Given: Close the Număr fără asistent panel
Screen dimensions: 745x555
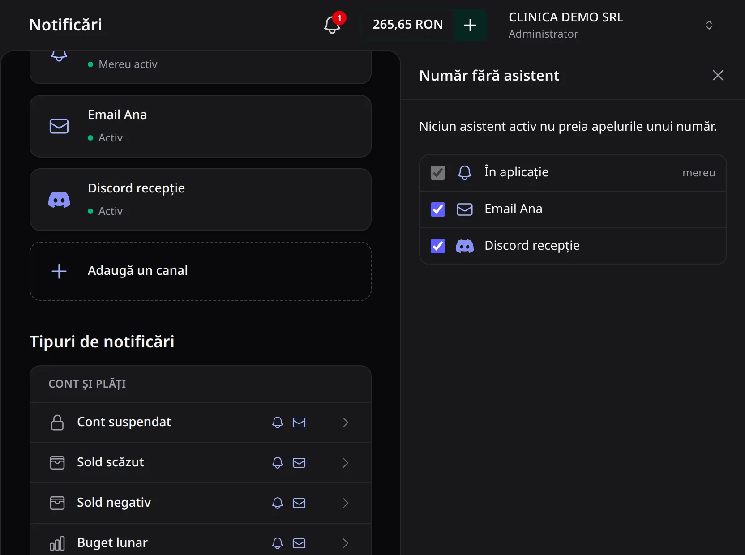Looking at the screenshot, I should (718, 75).
